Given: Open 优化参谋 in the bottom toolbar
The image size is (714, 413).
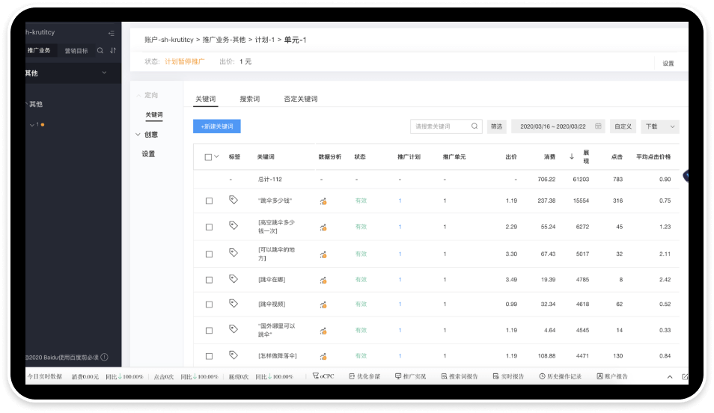Looking at the screenshot, I should coord(364,376).
